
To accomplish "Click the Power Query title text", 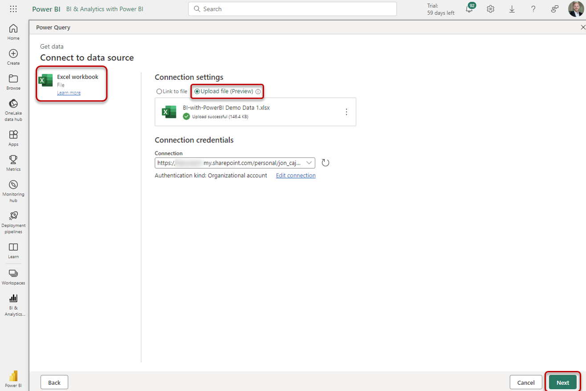I will 53,27.
